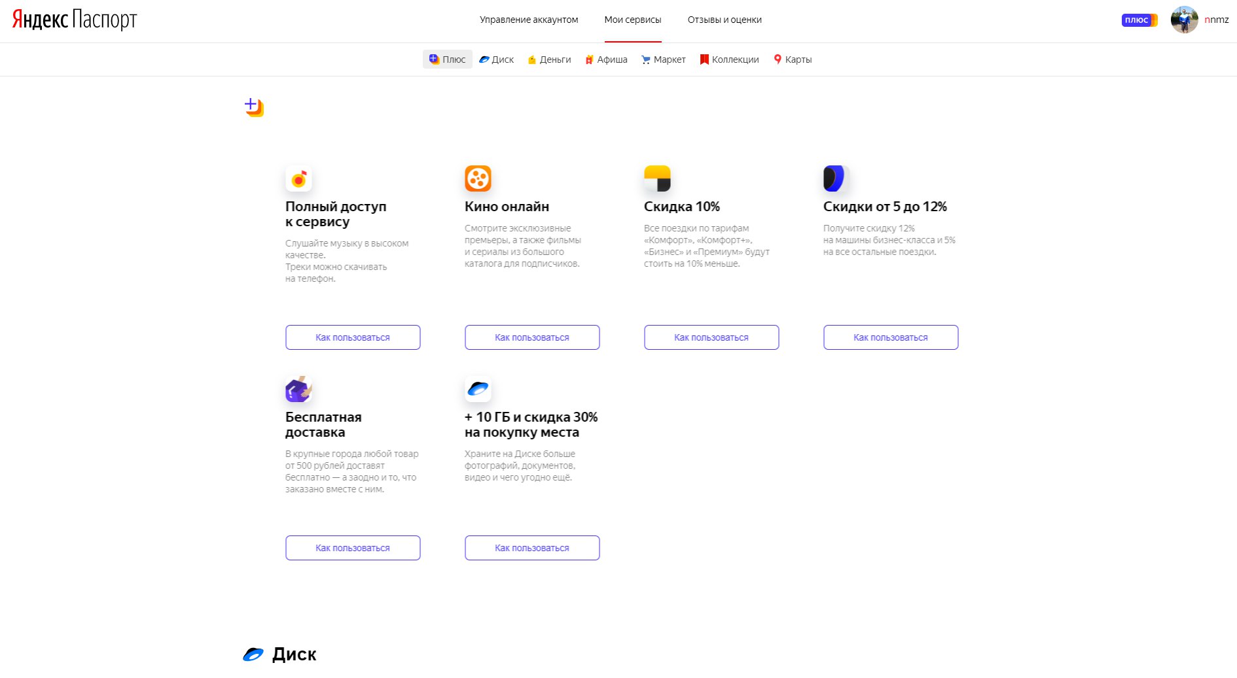Click Как пользоваться under Скидка 10%
The height and width of the screenshot is (678, 1237).
[x=711, y=337]
